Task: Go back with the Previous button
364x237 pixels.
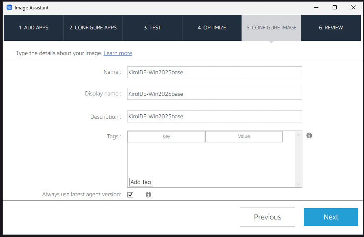Action: click(268, 217)
